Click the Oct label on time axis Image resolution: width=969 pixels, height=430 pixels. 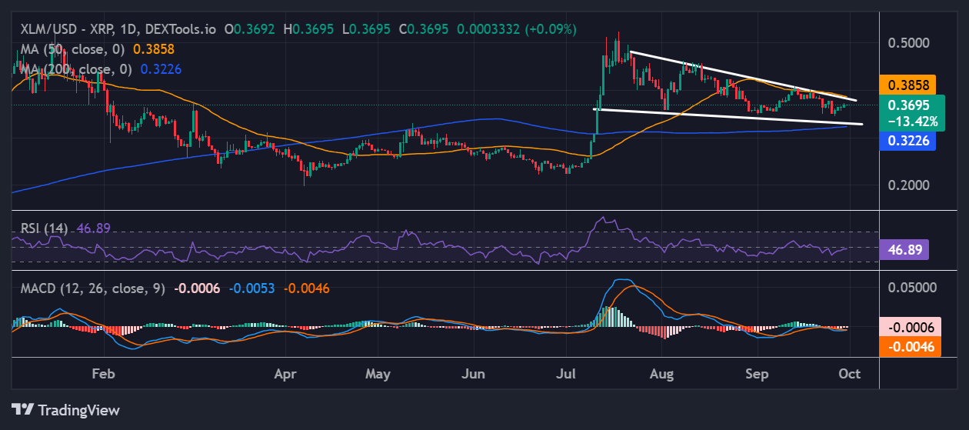tap(850, 374)
